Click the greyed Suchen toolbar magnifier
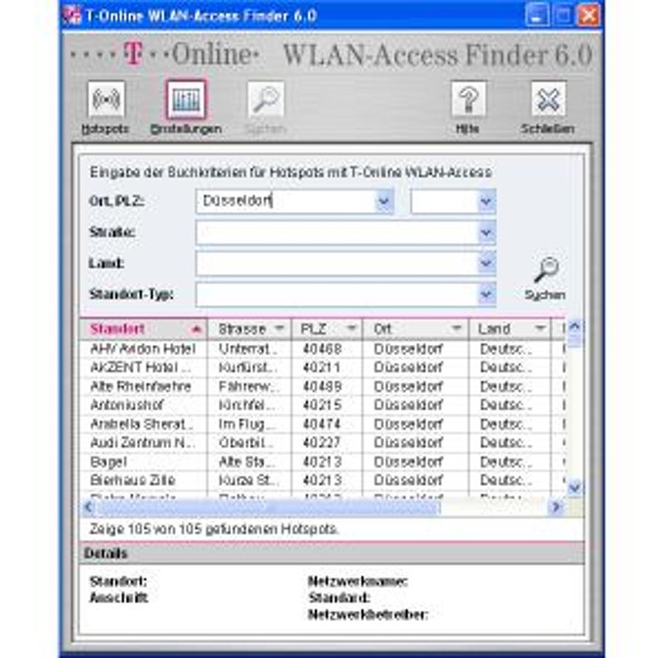The height and width of the screenshot is (658, 665). point(266,99)
